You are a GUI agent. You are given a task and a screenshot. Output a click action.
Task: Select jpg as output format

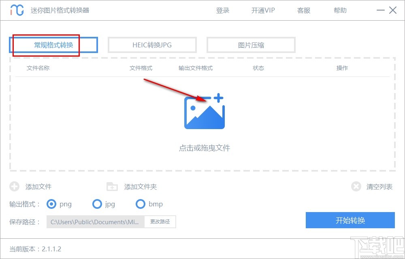[97, 204]
